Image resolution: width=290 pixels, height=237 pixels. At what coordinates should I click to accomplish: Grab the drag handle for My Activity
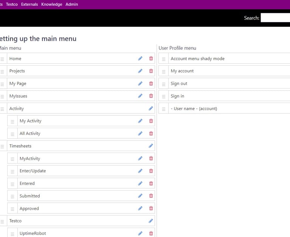click(x=12, y=121)
